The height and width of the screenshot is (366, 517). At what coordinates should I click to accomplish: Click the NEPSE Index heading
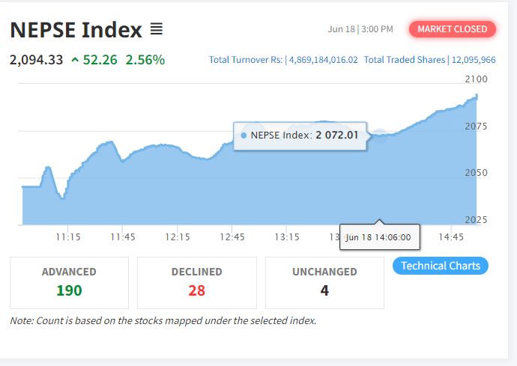(76, 30)
